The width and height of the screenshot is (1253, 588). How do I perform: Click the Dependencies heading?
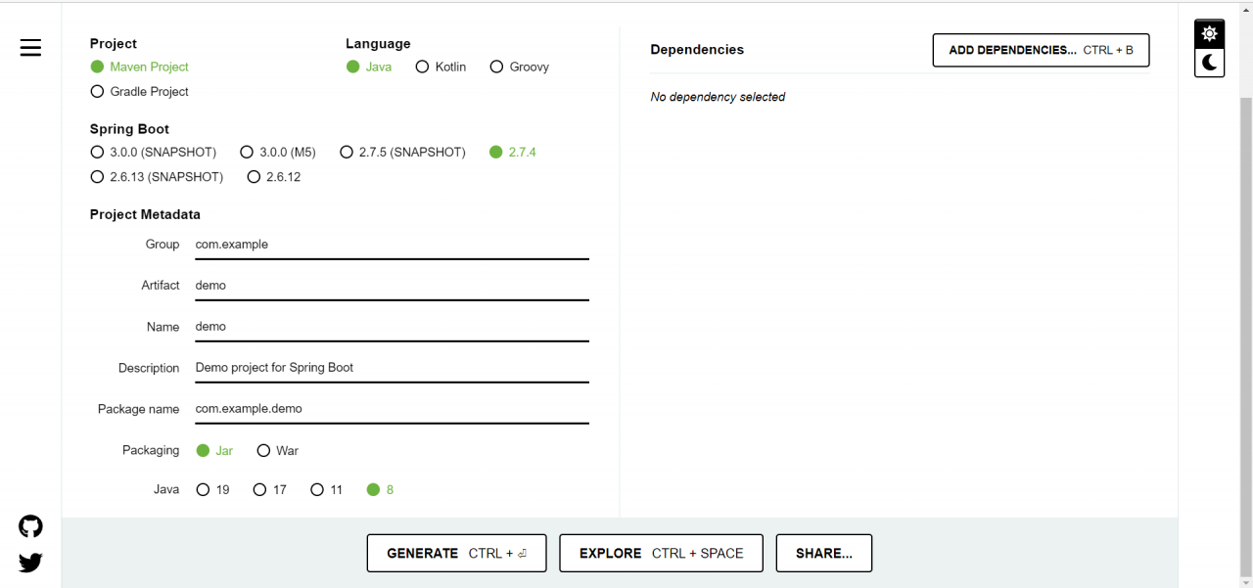697,50
